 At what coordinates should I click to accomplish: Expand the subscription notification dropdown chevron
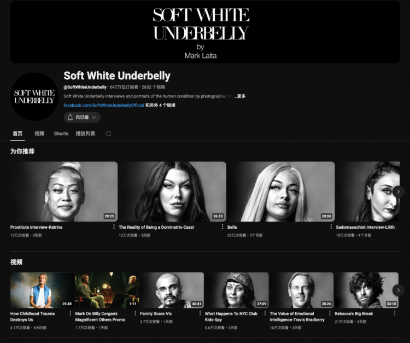coord(94,118)
